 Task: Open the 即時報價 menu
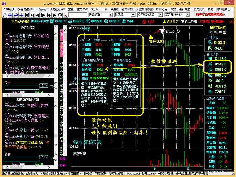tap(9, 9)
